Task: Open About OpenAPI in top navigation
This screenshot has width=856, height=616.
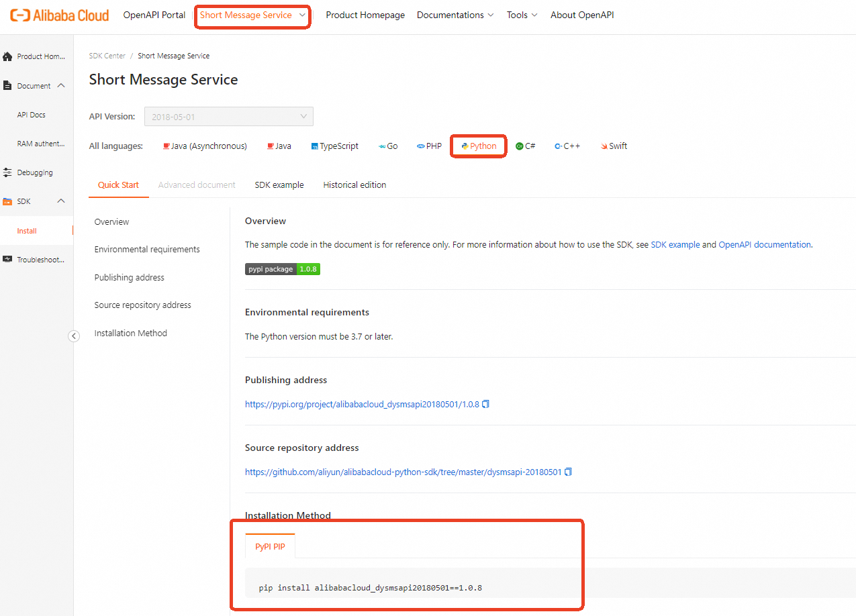Action: [582, 15]
